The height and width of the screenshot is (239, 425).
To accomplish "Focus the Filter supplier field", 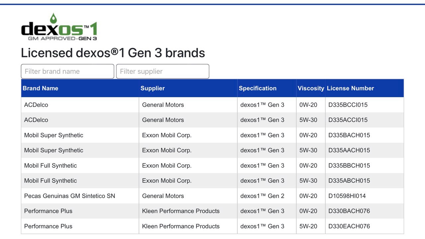I will [163, 71].
